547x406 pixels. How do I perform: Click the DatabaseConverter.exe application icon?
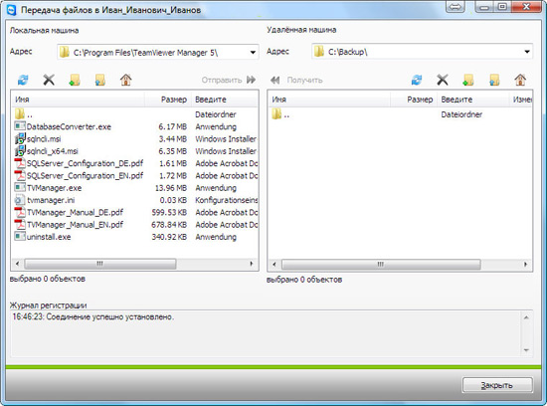(x=20, y=126)
